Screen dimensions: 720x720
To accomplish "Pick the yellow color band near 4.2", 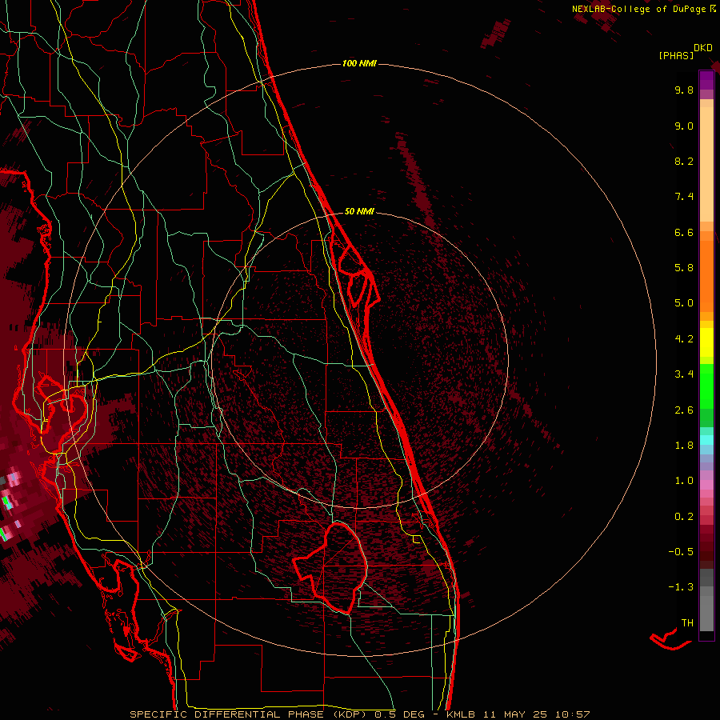I will point(706,342).
